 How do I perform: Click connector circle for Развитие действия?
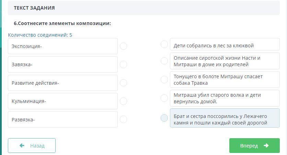[124, 83]
